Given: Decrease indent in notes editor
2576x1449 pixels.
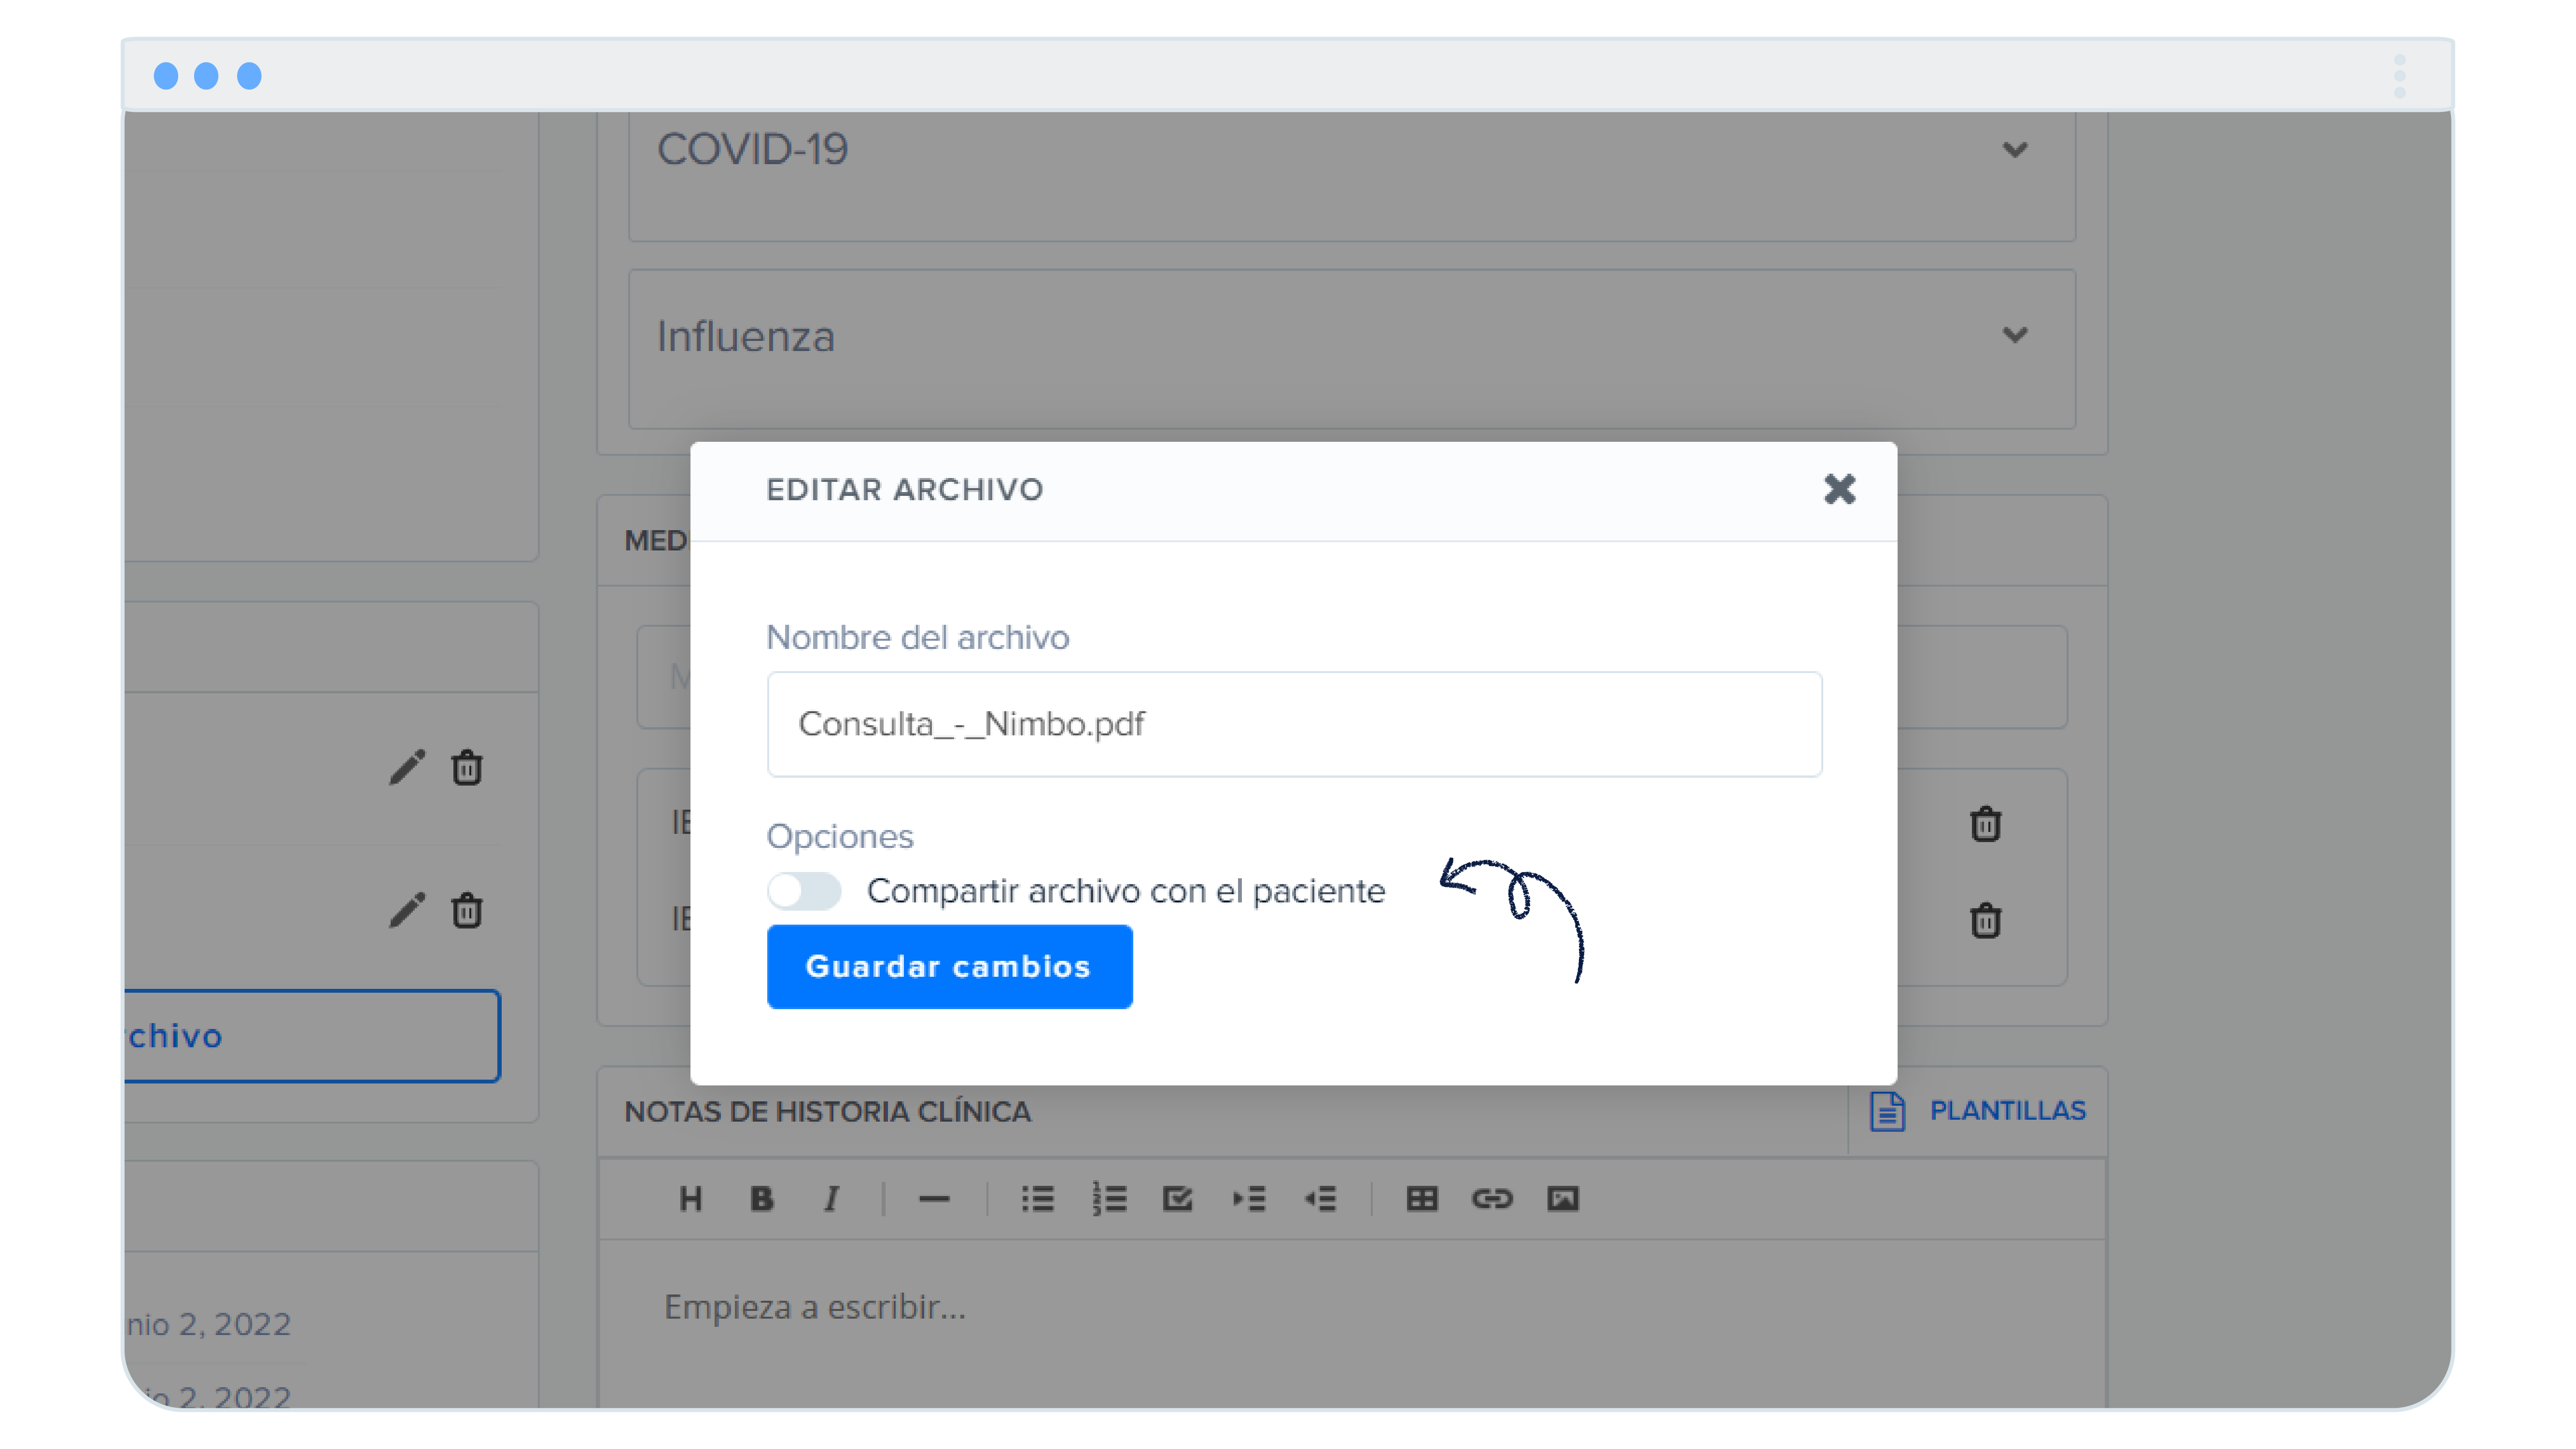Looking at the screenshot, I should (x=1320, y=1198).
